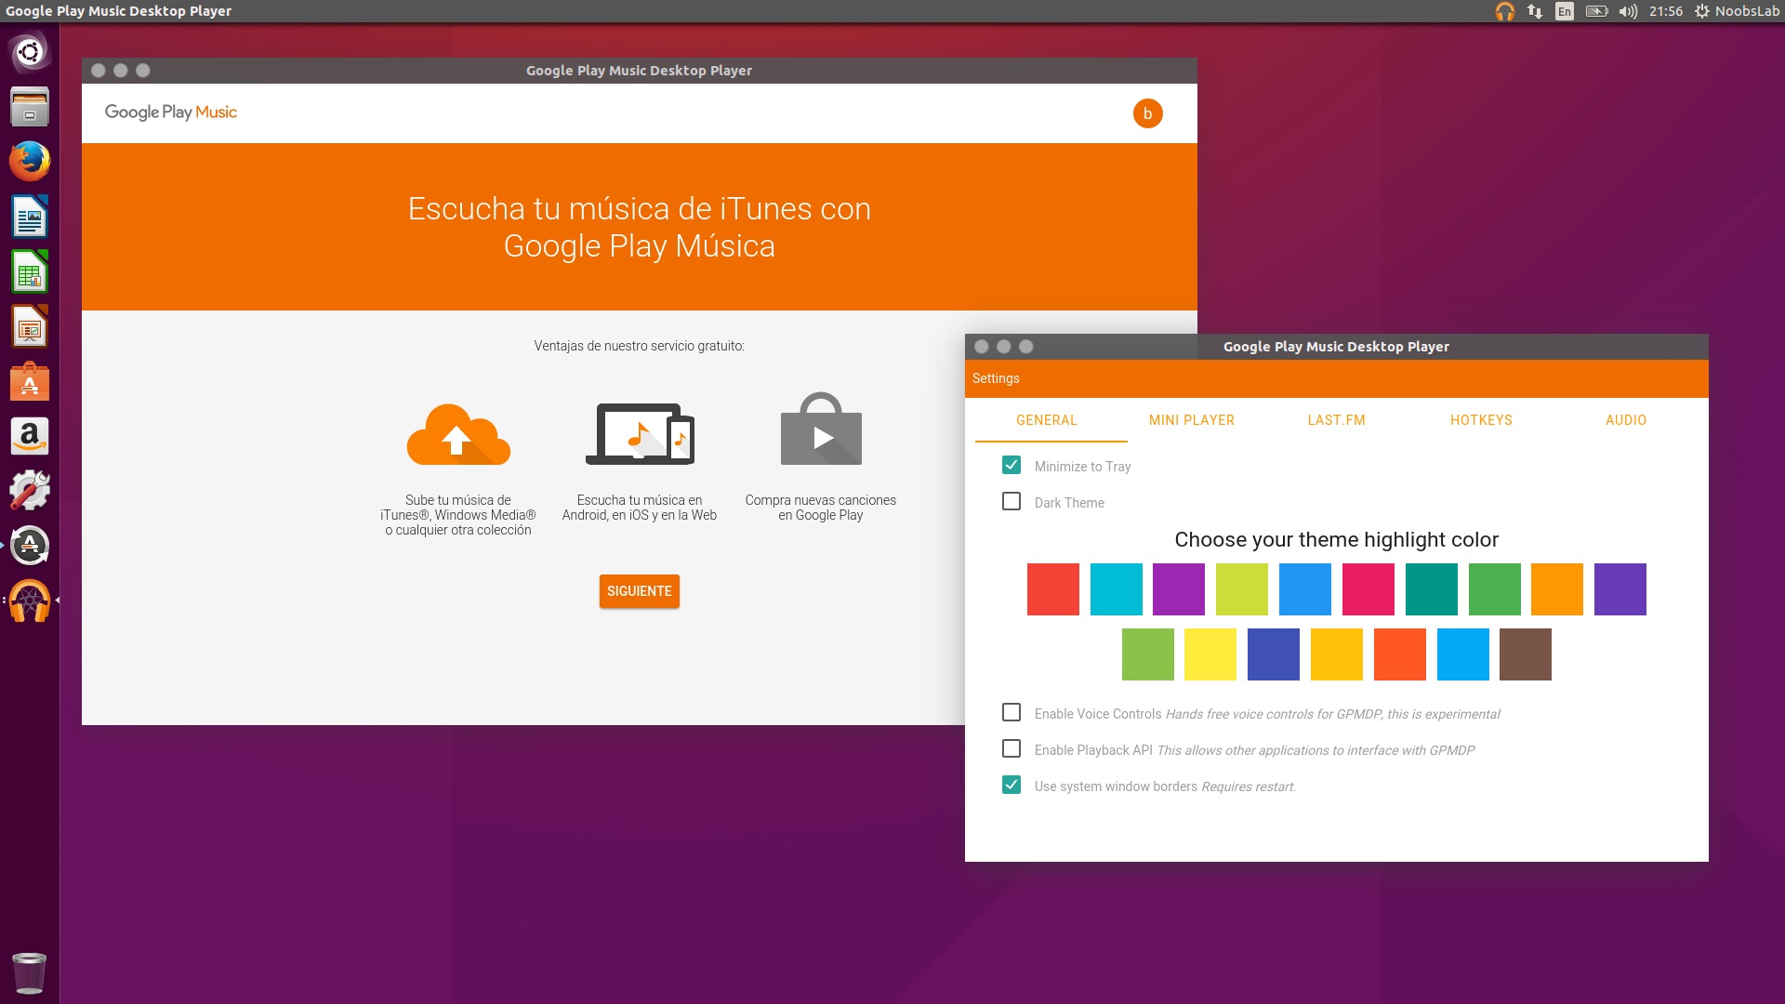Click the cloud upload illustration
The width and height of the screenshot is (1785, 1004).
[x=458, y=434]
